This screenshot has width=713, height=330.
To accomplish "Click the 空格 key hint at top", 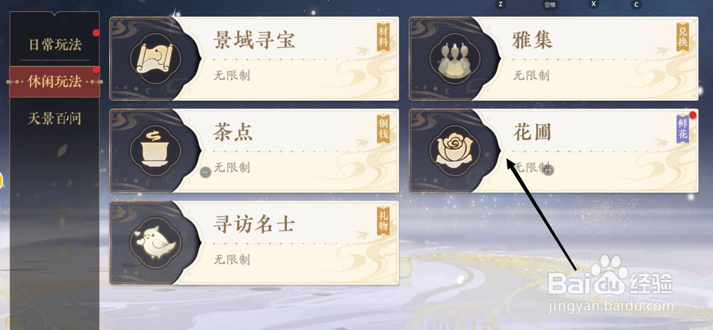I will coord(550,5).
